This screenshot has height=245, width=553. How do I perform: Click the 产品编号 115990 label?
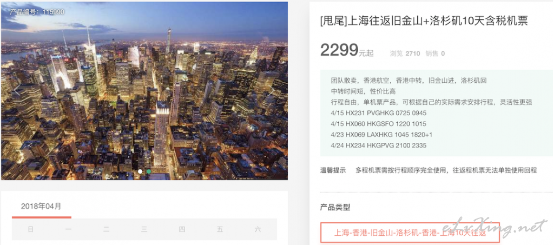click(x=37, y=12)
